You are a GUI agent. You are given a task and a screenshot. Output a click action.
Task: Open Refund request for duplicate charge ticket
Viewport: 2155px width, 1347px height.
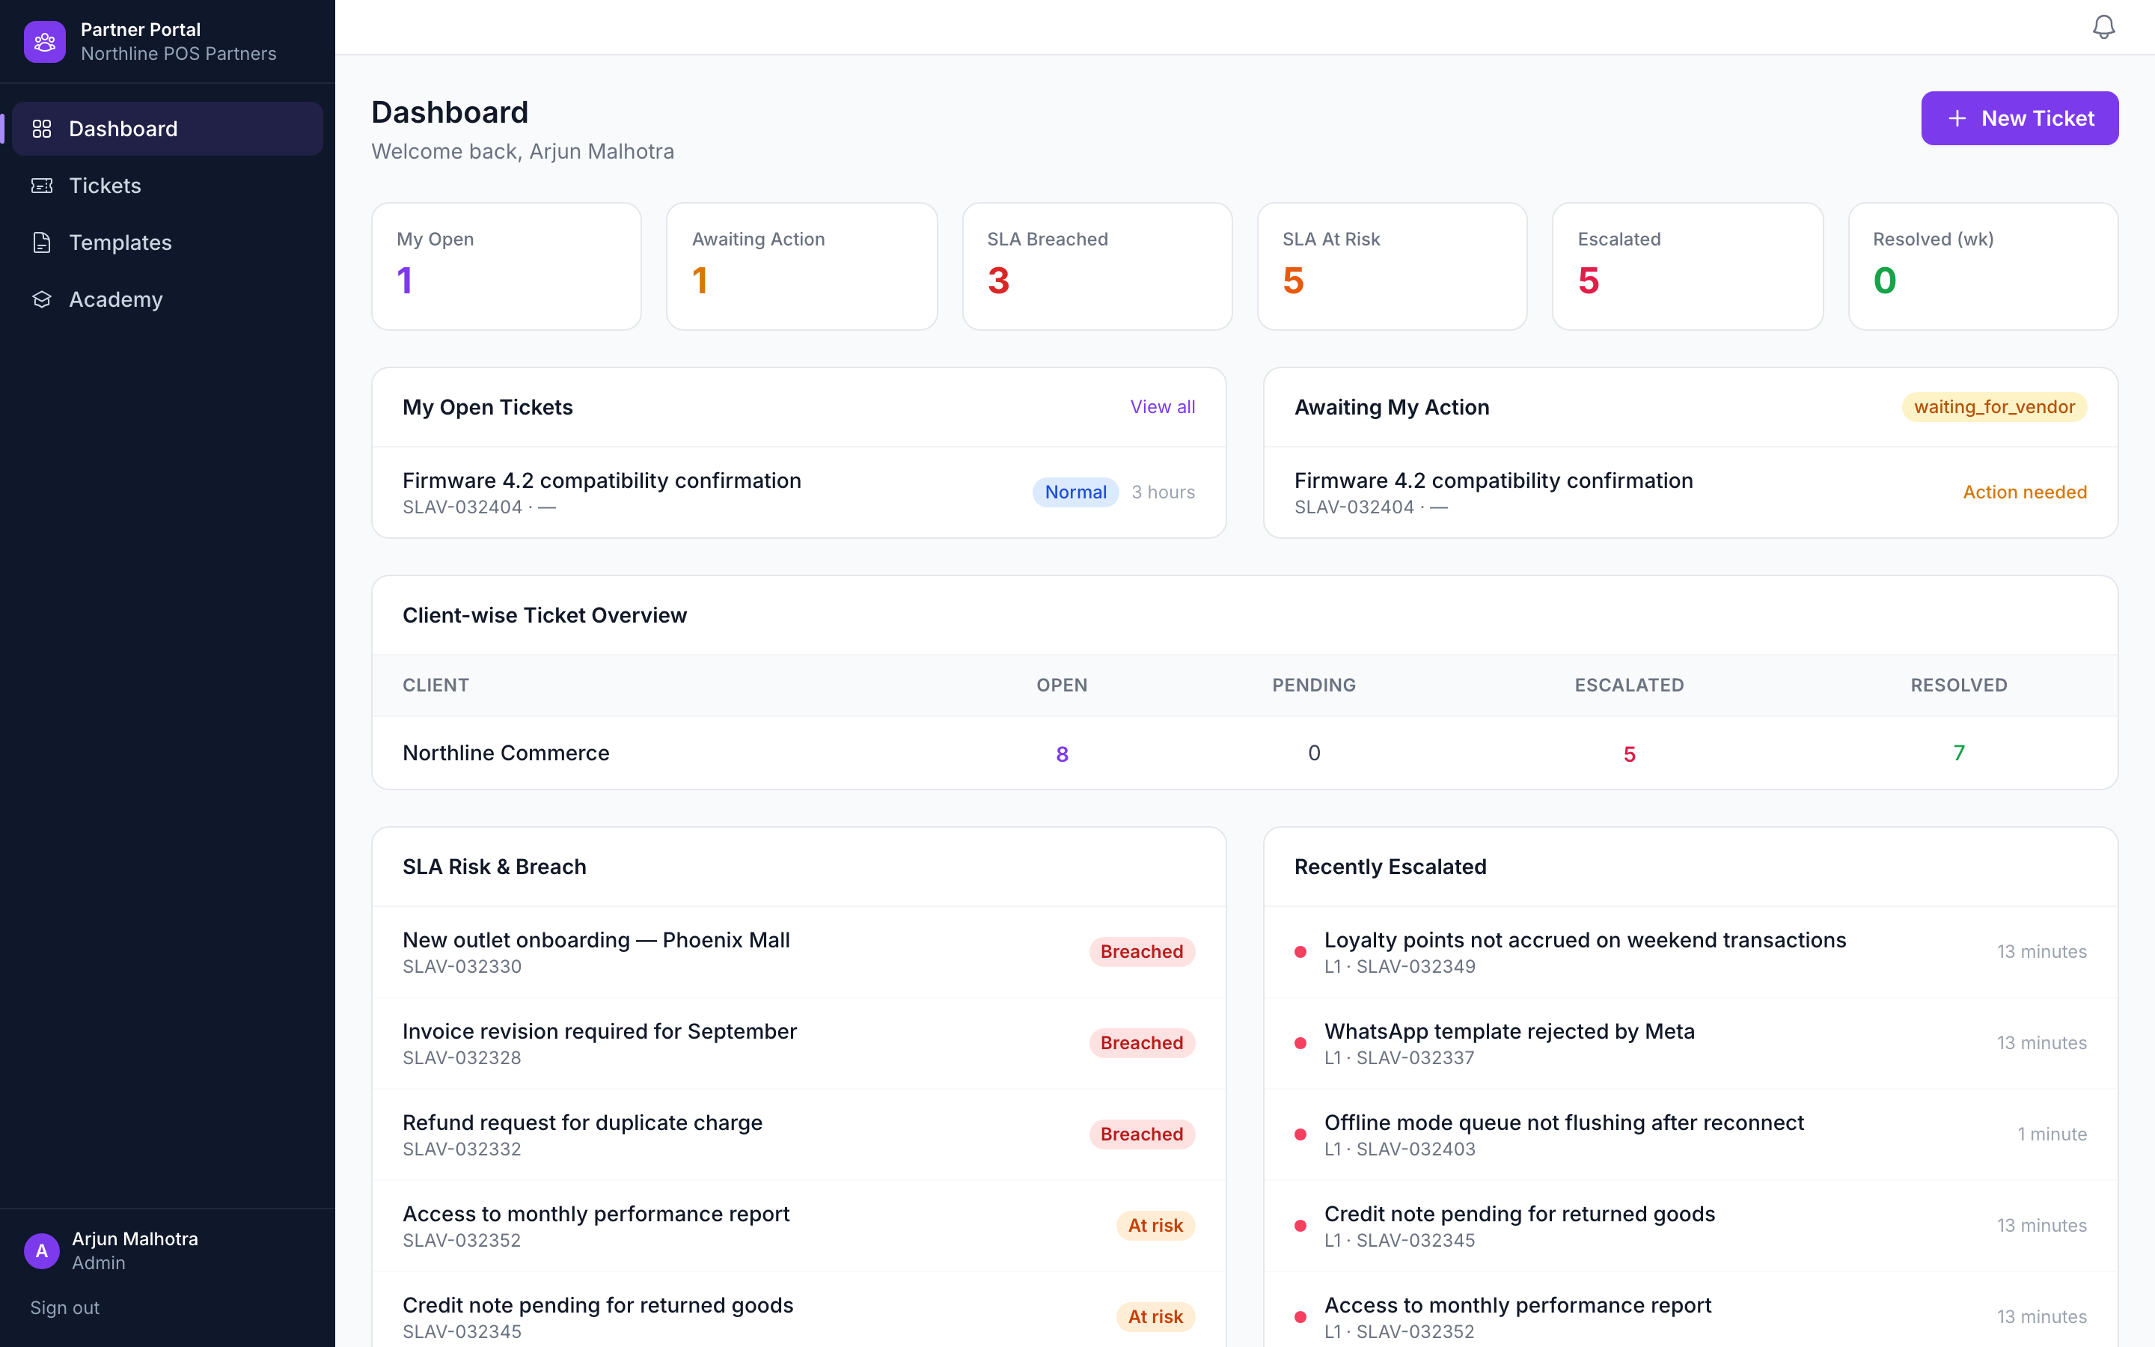799,1134
